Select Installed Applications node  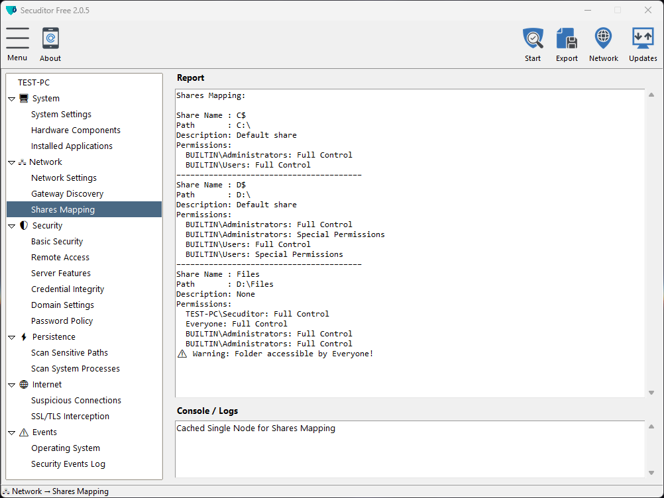[72, 146]
